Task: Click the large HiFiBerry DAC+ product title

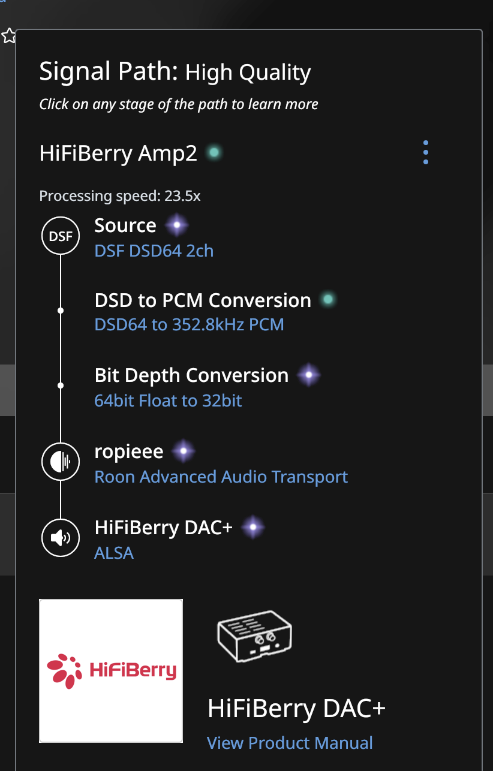Action: click(x=296, y=709)
